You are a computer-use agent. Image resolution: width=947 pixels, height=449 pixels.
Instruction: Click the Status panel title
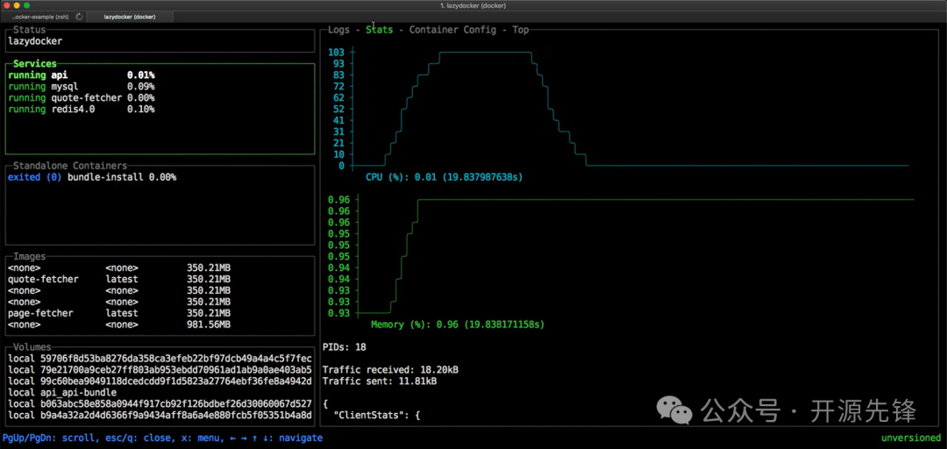pos(29,30)
